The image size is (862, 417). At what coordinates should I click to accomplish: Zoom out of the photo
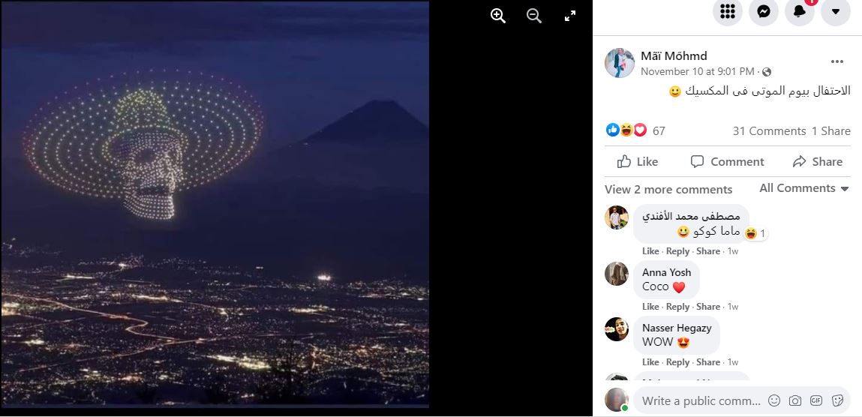click(534, 16)
